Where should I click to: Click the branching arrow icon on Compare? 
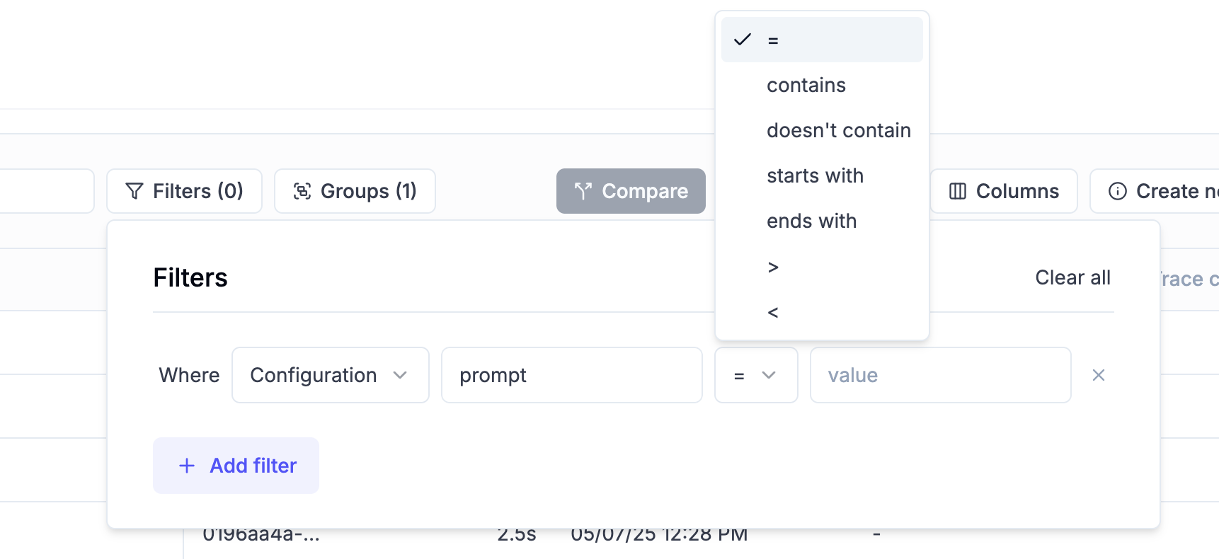[583, 191]
